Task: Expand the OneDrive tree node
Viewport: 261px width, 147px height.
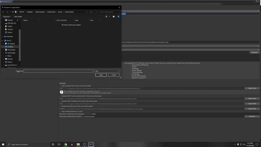Action: (x=2, y=36)
